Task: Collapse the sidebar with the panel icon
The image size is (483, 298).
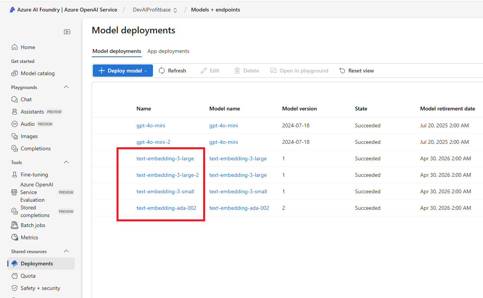Action: click(67, 32)
